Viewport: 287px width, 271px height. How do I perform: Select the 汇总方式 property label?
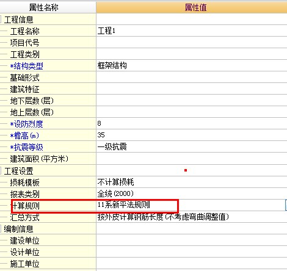[x=24, y=217]
